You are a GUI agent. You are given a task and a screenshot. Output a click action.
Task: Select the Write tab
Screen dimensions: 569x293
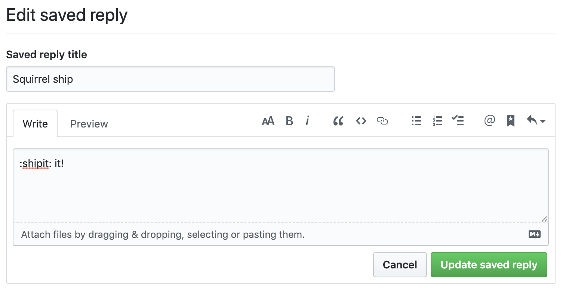click(x=35, y=124)
